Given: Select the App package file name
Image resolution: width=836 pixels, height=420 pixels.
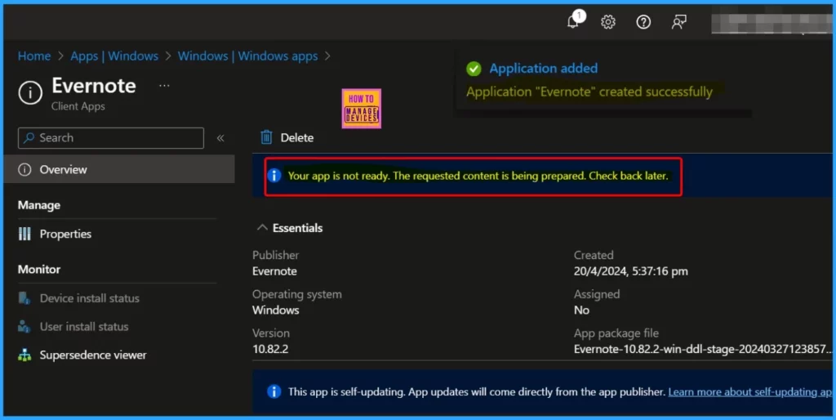Looking at the screenshot, I should pyautogui.click(x=703, y=349).
